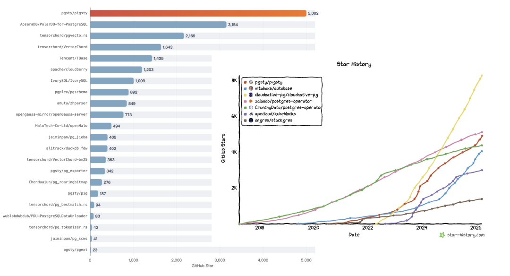Screen dimensions: 510x276
Task: Click the zalando/postgres-operator legend logo icon
Action: (x=251, y=101)
